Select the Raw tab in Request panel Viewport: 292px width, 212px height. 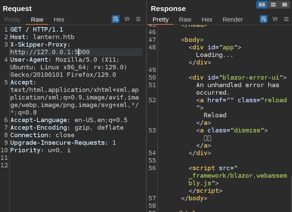[37, 20]
